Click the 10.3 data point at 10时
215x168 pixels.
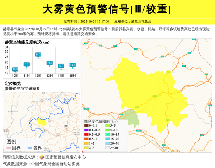pos(15,69)
